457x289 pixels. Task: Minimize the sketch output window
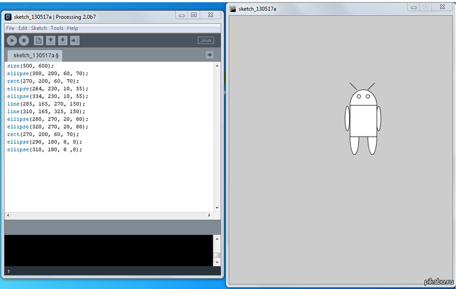pos(413,7)
